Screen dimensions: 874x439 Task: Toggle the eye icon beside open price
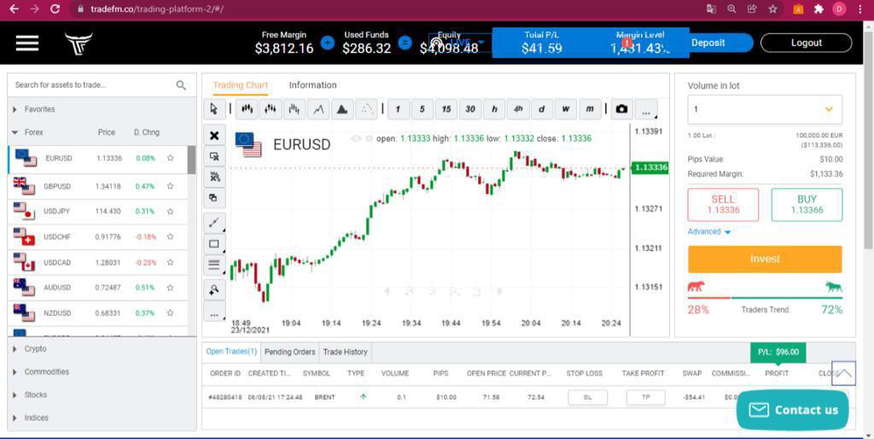(x=357, y=138)
